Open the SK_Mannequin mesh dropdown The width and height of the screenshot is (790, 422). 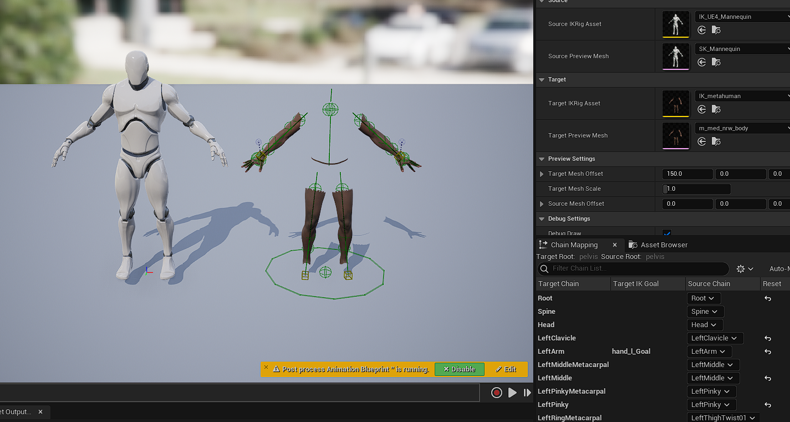point(742,49)
